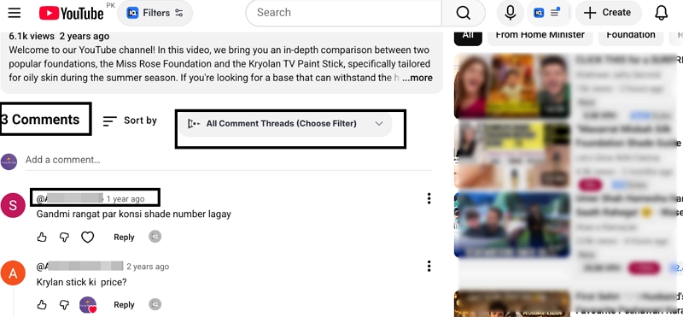683x317 pixels.
Task: Heart the Gandmi rangat comment
Action: pyautogui.click(x=88, y=238)
